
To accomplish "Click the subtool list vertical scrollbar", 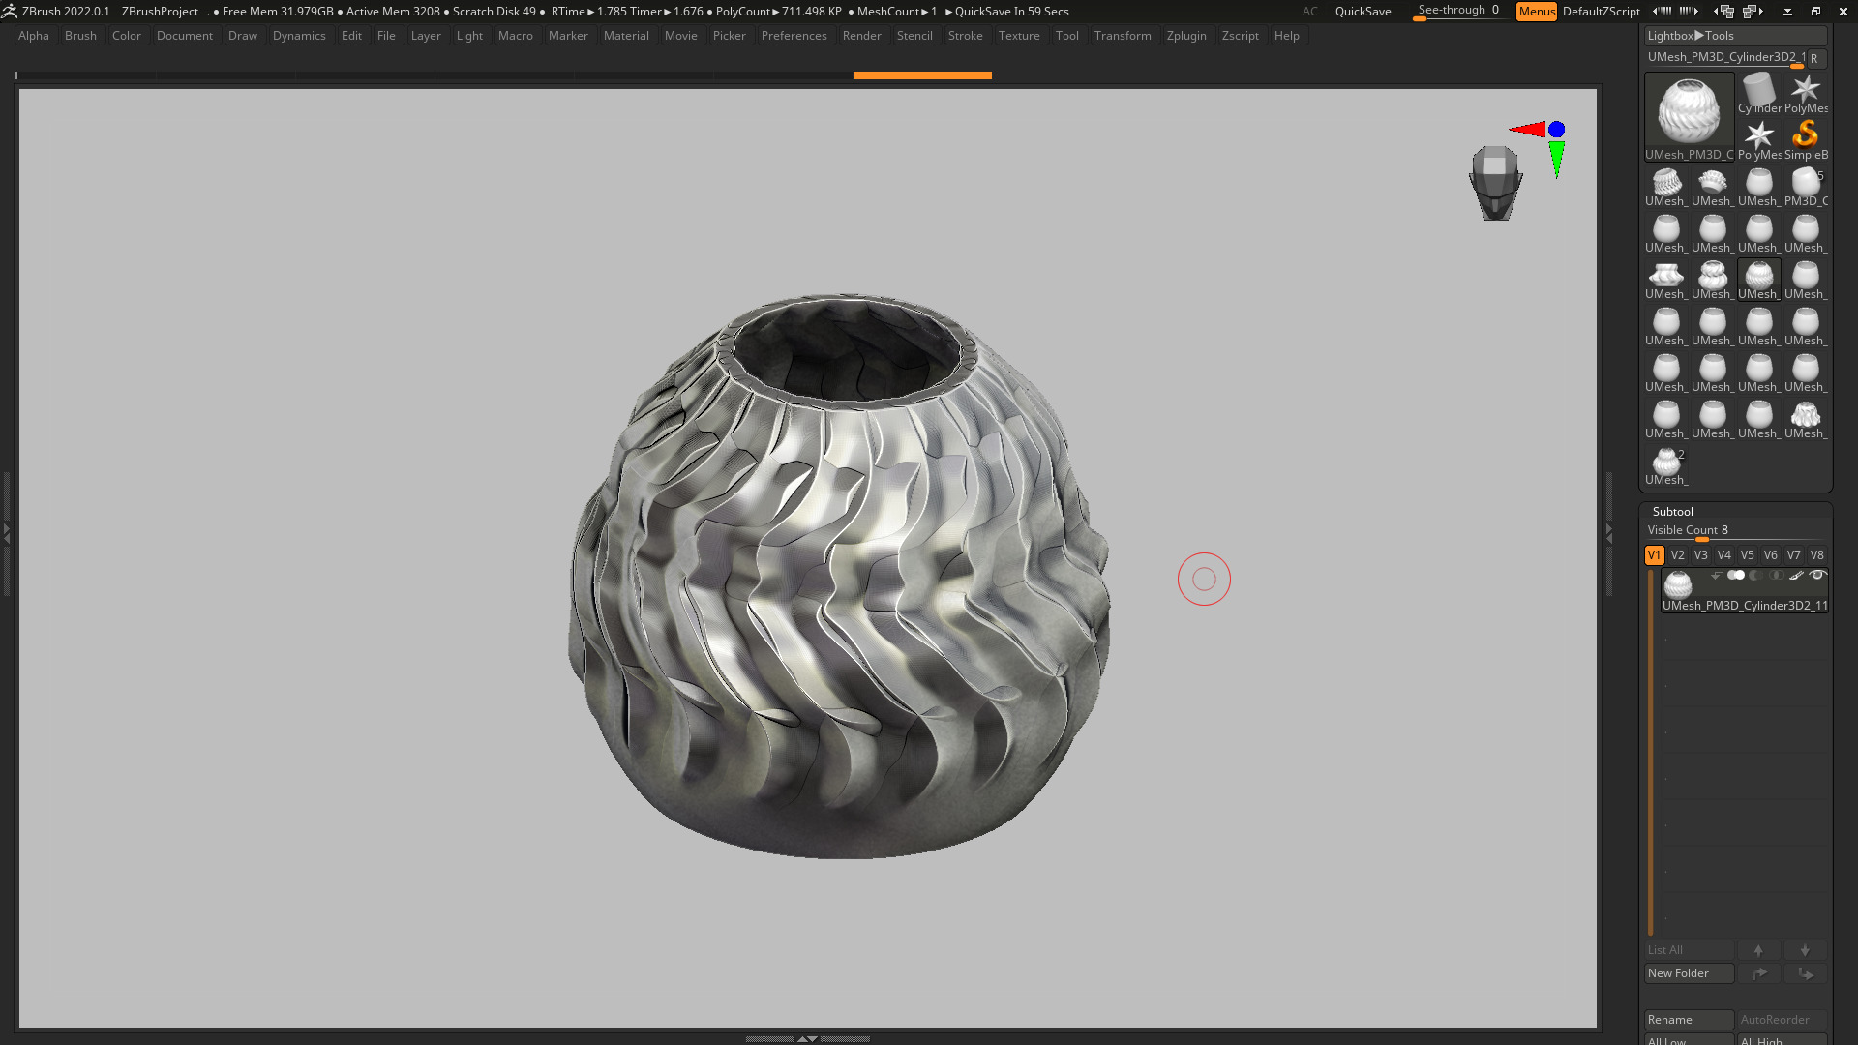I will pos(1651,753).
